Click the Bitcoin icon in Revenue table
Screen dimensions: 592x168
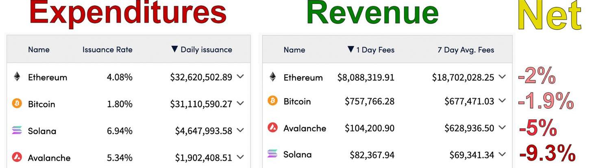click(272, 101)
